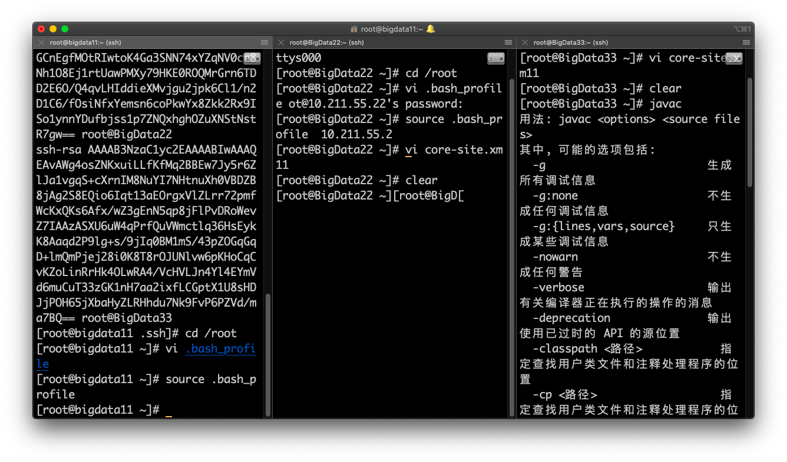Click 'source .bash_p' command in bigdata11 pane
Screen dimensions: 787x462
211,379
